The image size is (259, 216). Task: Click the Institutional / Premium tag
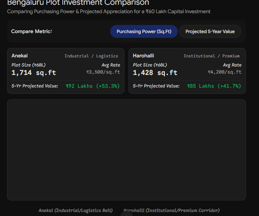point(211,56)
